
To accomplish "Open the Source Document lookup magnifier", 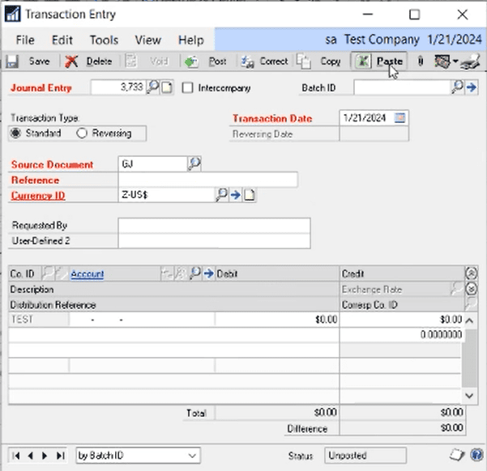I will point(194,163).
